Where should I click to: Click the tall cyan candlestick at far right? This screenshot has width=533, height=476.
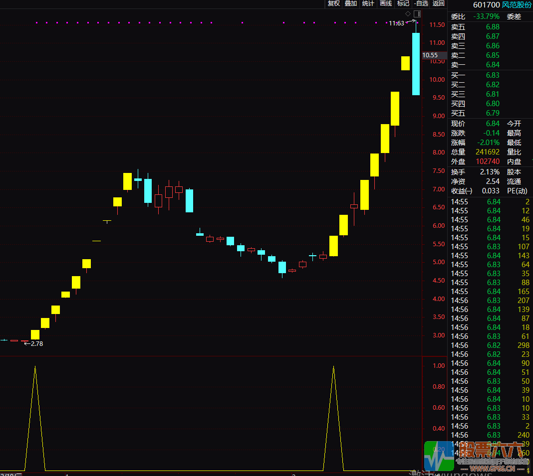(x=416, y=64)
